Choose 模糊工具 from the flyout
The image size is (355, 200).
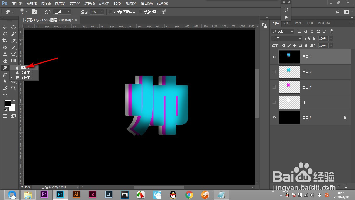27,68
